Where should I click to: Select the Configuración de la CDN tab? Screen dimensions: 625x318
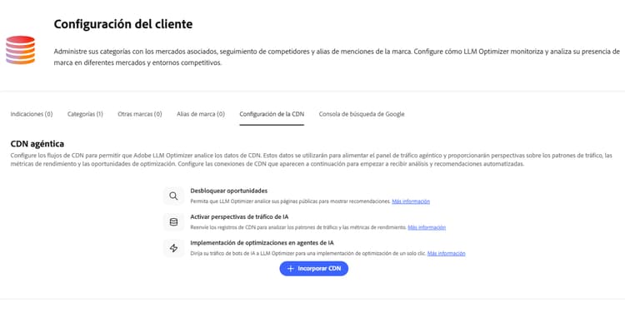(272, 114)
